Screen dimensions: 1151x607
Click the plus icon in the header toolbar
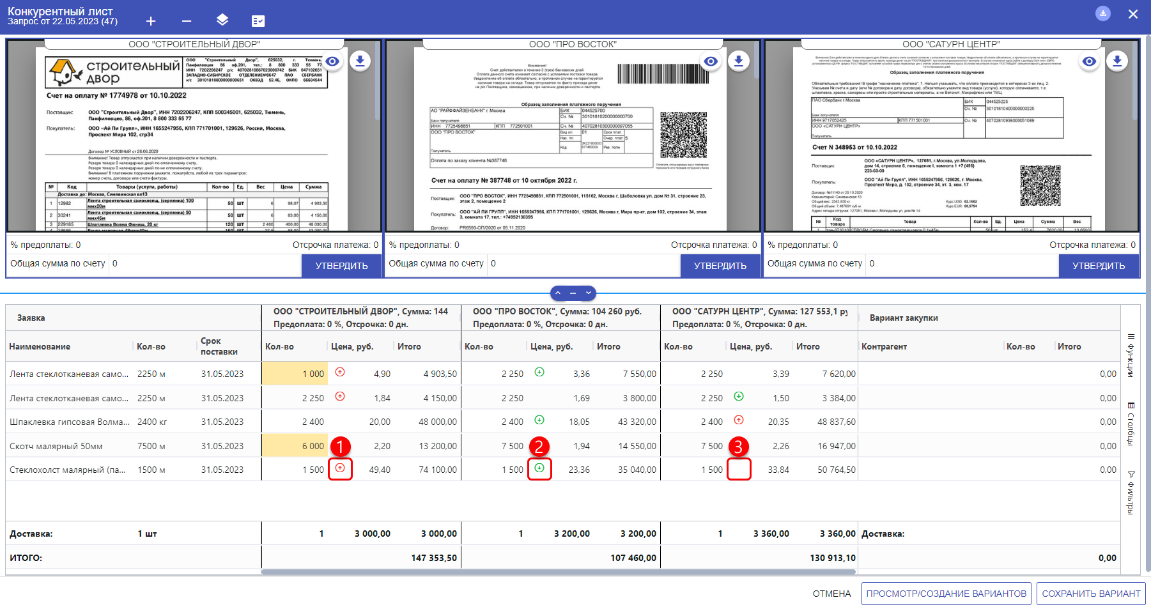pos(151,21)
